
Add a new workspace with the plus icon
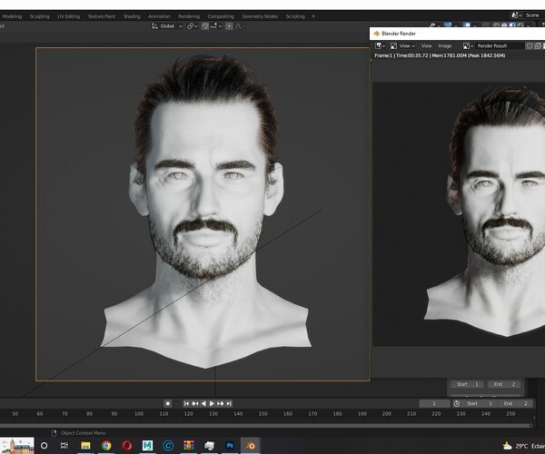tap(313, 16)
